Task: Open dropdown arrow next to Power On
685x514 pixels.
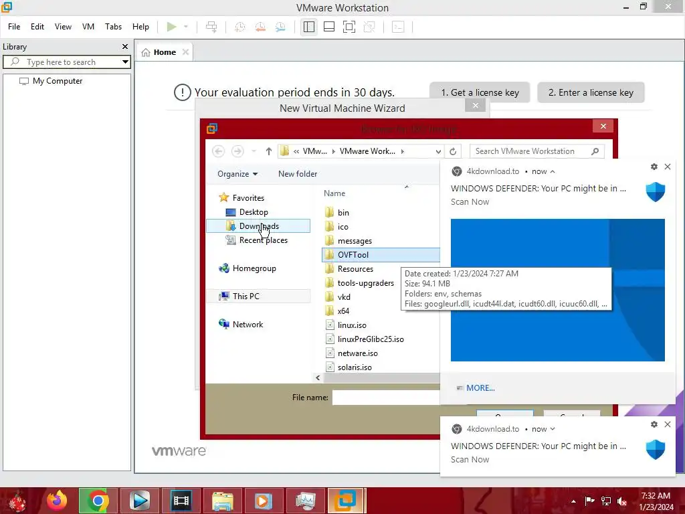Action: (x=186, y=27)
